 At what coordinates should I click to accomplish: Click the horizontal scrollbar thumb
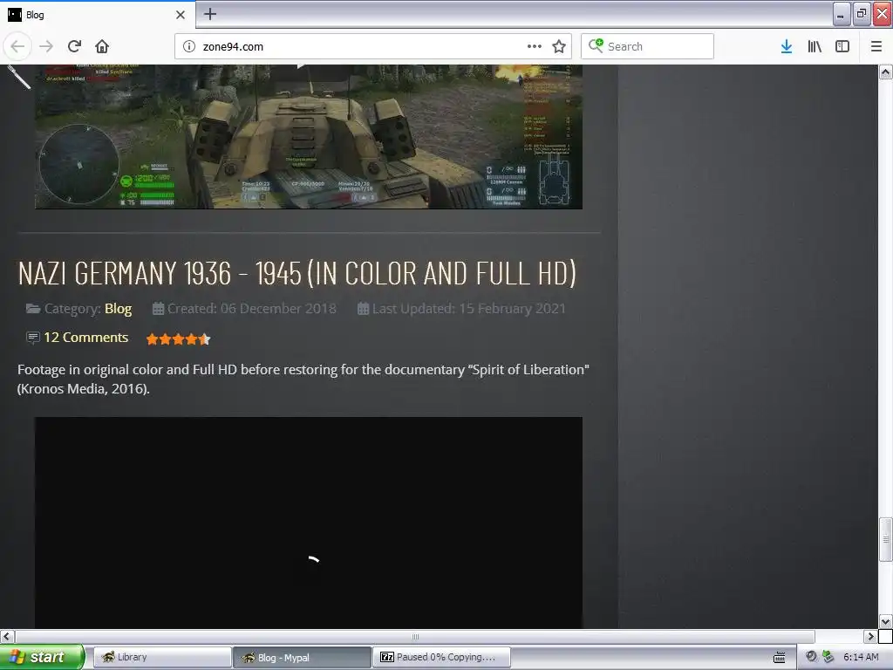coord(415,636)
